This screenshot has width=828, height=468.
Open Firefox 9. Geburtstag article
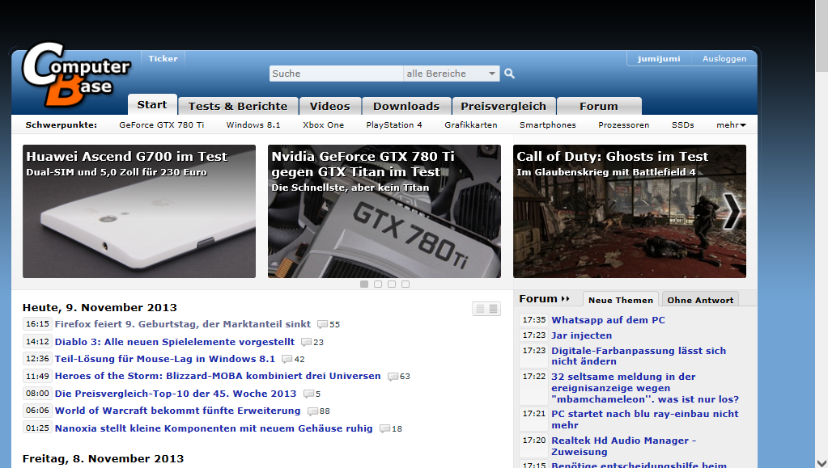[x=183, y=324]
